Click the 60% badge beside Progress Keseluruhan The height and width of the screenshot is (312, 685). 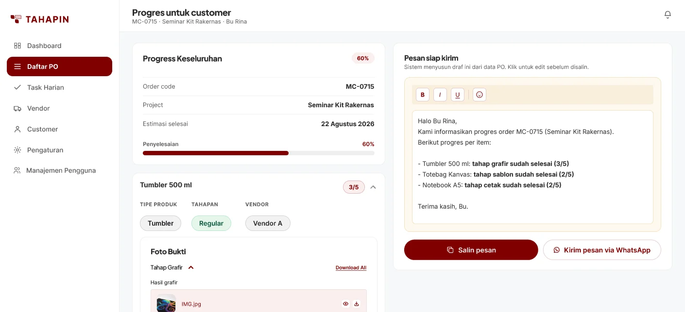pyautogui.click(x=363, y=58)
